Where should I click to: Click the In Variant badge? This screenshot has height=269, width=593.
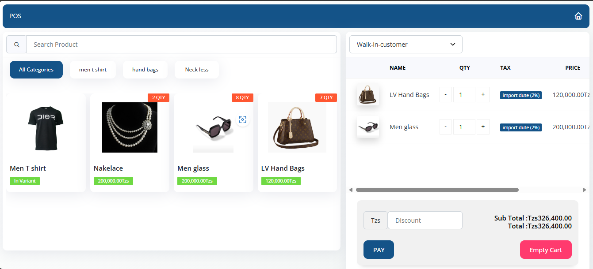coord(25,181)
